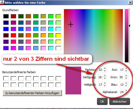Pick the pure blue swatch in first column
This screenshot has width=133, height=109.
(x=6, y=29)
